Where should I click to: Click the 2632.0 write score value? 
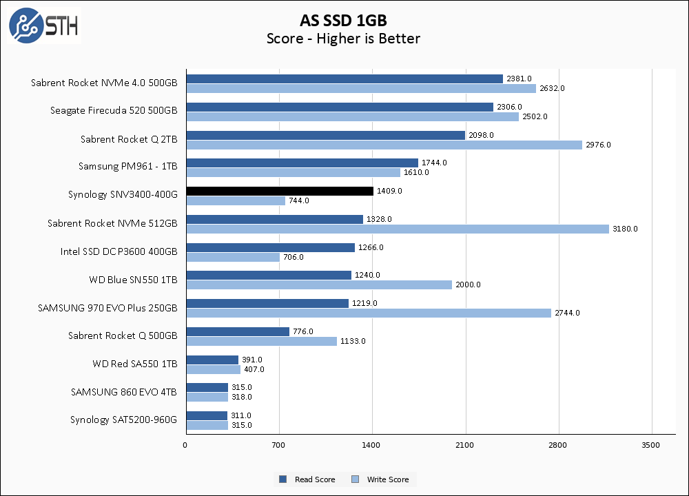[553, 88]
